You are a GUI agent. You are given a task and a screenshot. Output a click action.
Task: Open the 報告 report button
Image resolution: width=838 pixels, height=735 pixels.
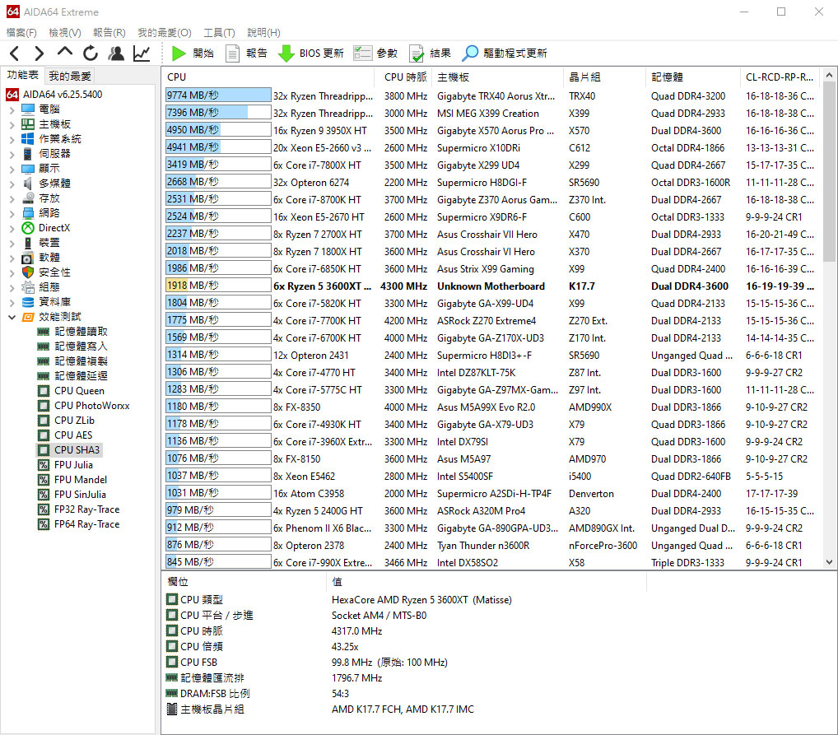tap(246, 53)
